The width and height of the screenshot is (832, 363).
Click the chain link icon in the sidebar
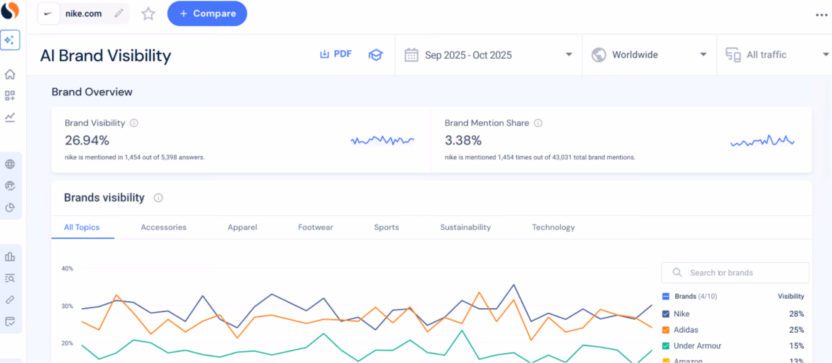[10, 300]
